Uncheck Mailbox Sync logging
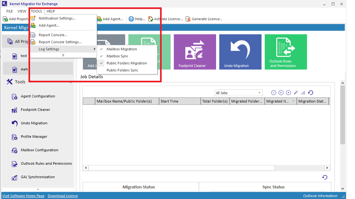The image size is (355, 199). (x=127, y=56)
